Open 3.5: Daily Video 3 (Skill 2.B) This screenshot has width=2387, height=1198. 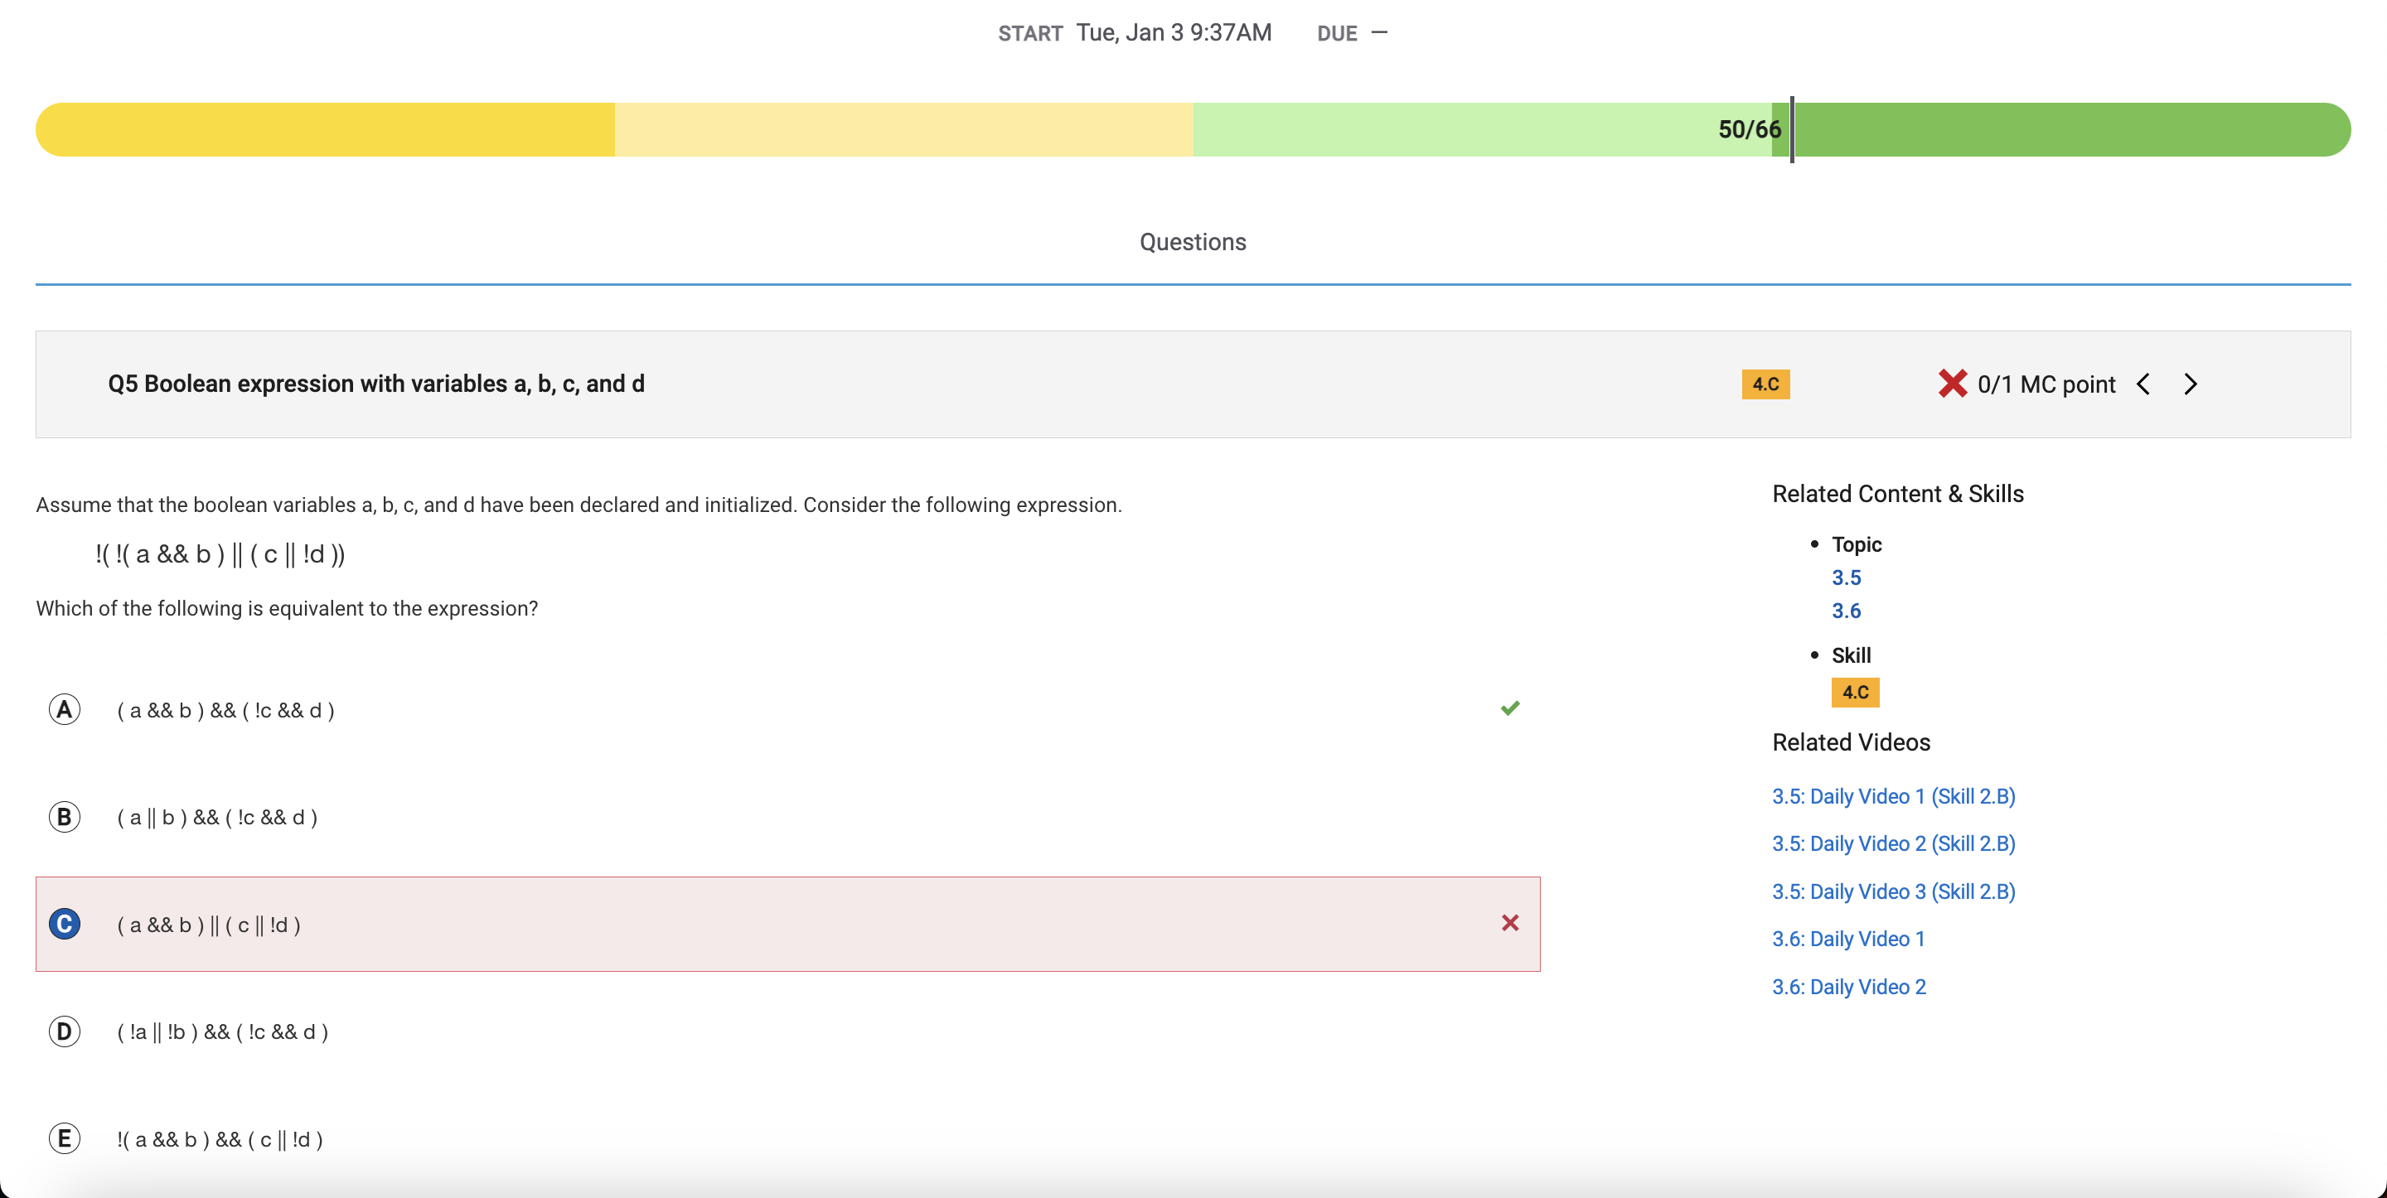[1893, 892]
